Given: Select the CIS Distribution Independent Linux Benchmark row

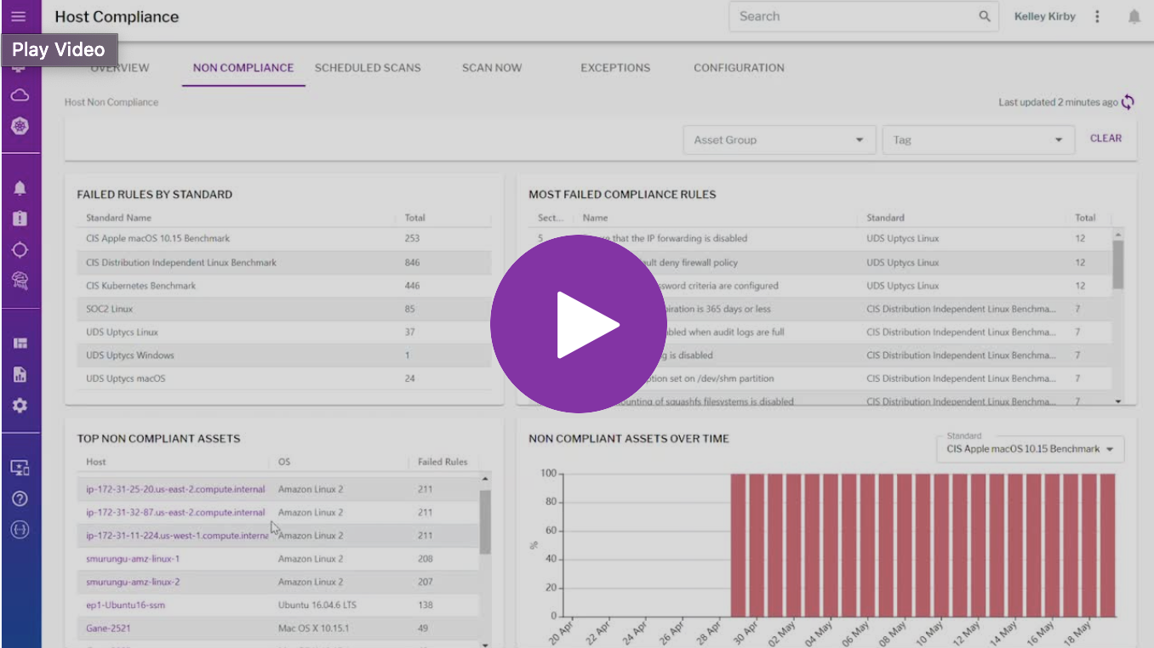Looking at the screenshot, I should [284, 263].
